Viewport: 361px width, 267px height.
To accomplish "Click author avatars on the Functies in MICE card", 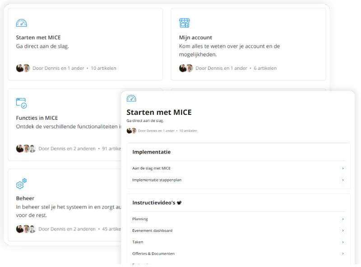I will point(26,149).
